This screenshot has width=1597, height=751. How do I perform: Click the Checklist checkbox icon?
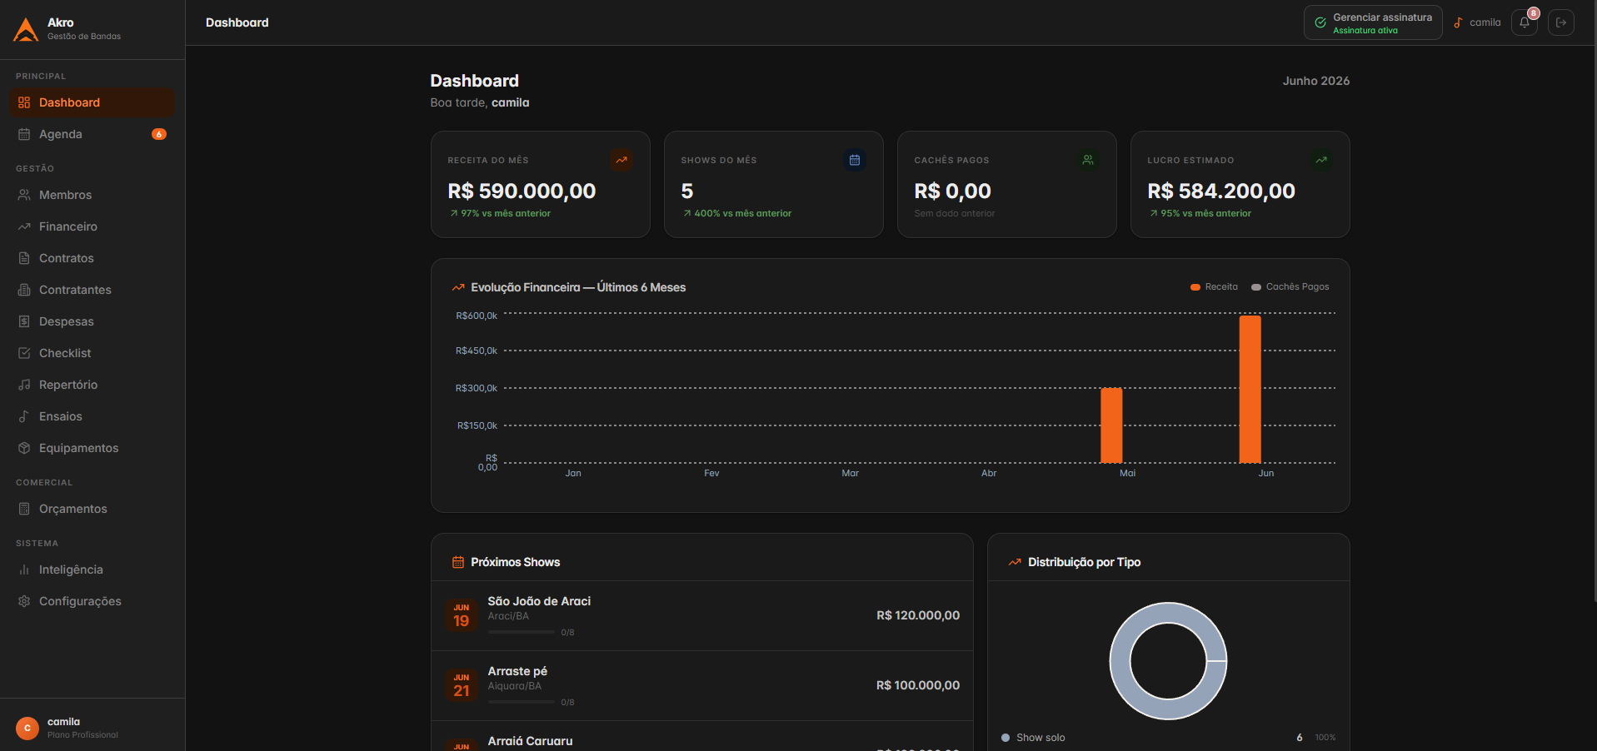pos(24,353)
